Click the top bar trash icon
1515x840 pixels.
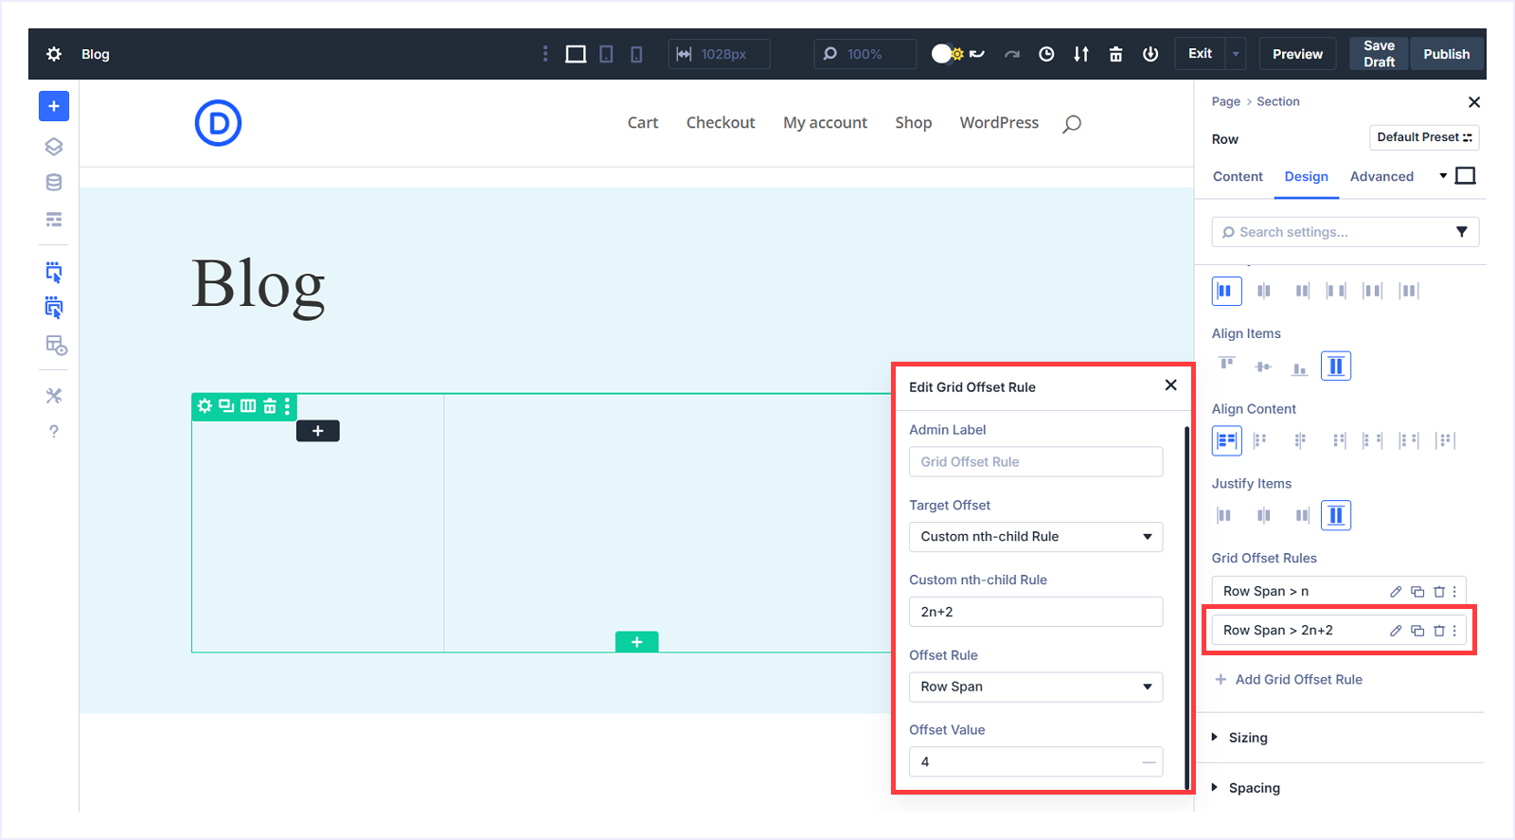pos(1116,54)
